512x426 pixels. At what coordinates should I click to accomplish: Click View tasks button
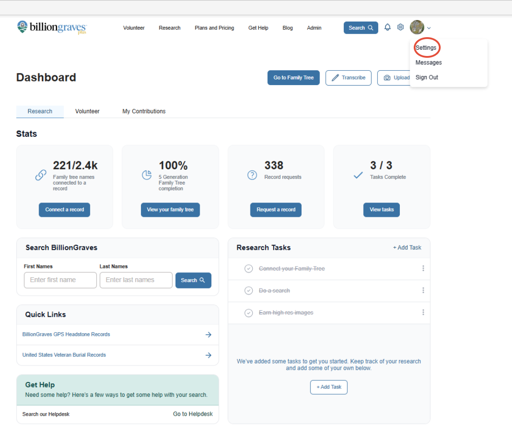coord(381,210)
